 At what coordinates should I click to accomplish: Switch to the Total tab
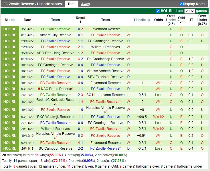(x=72, y=4)
